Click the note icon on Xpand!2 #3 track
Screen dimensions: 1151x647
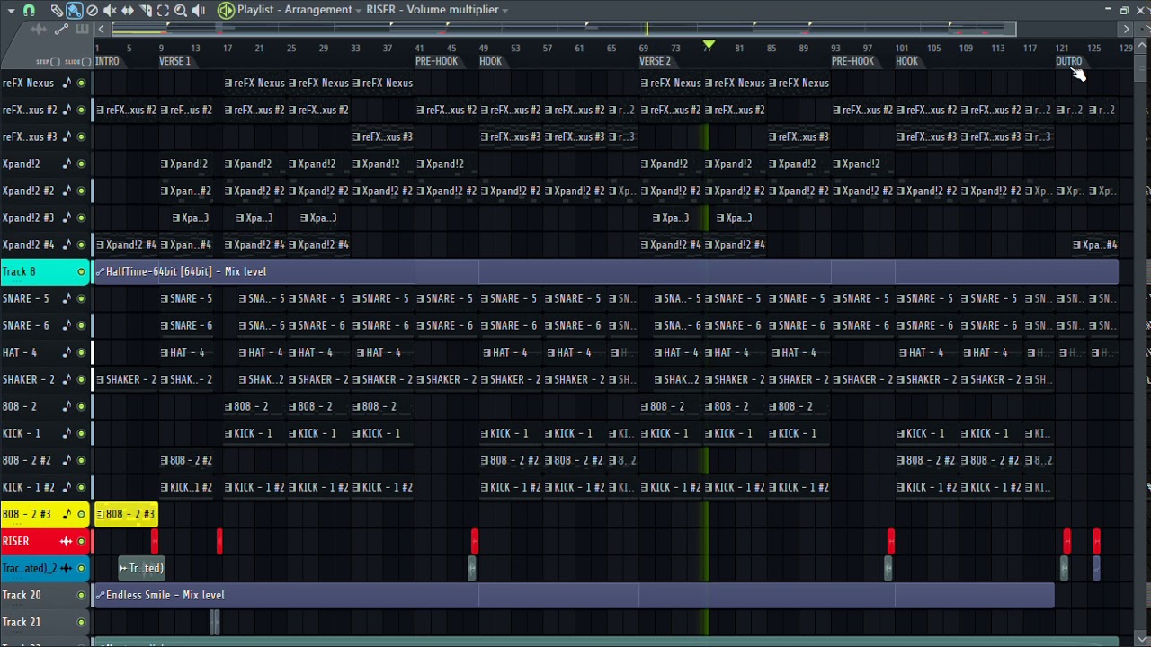67,217
